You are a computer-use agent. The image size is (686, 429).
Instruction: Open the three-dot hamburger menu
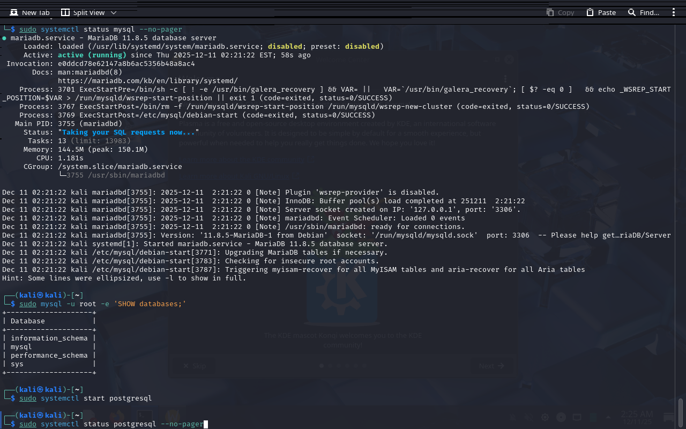(x=674, y=12)
